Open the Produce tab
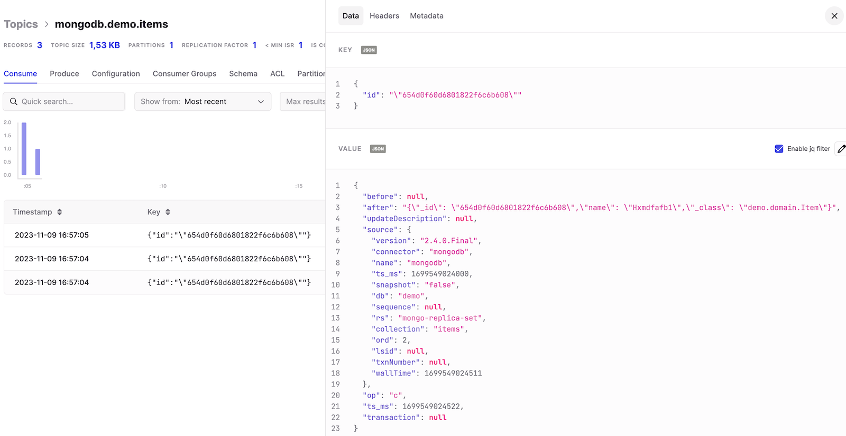Viewport: 846px width, 436px height. click(65, 74)
